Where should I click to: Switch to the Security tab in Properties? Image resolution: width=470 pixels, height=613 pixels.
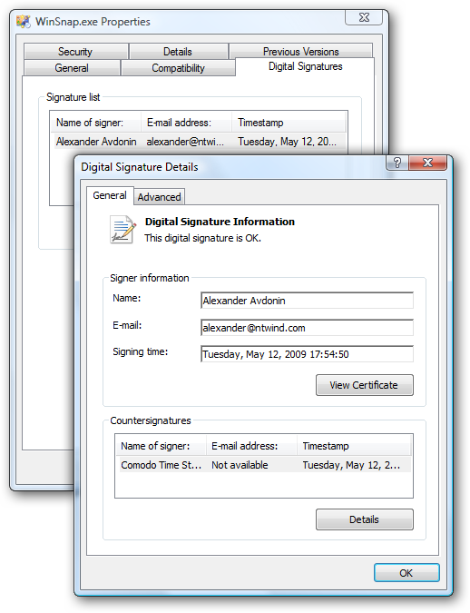point(76,52)
